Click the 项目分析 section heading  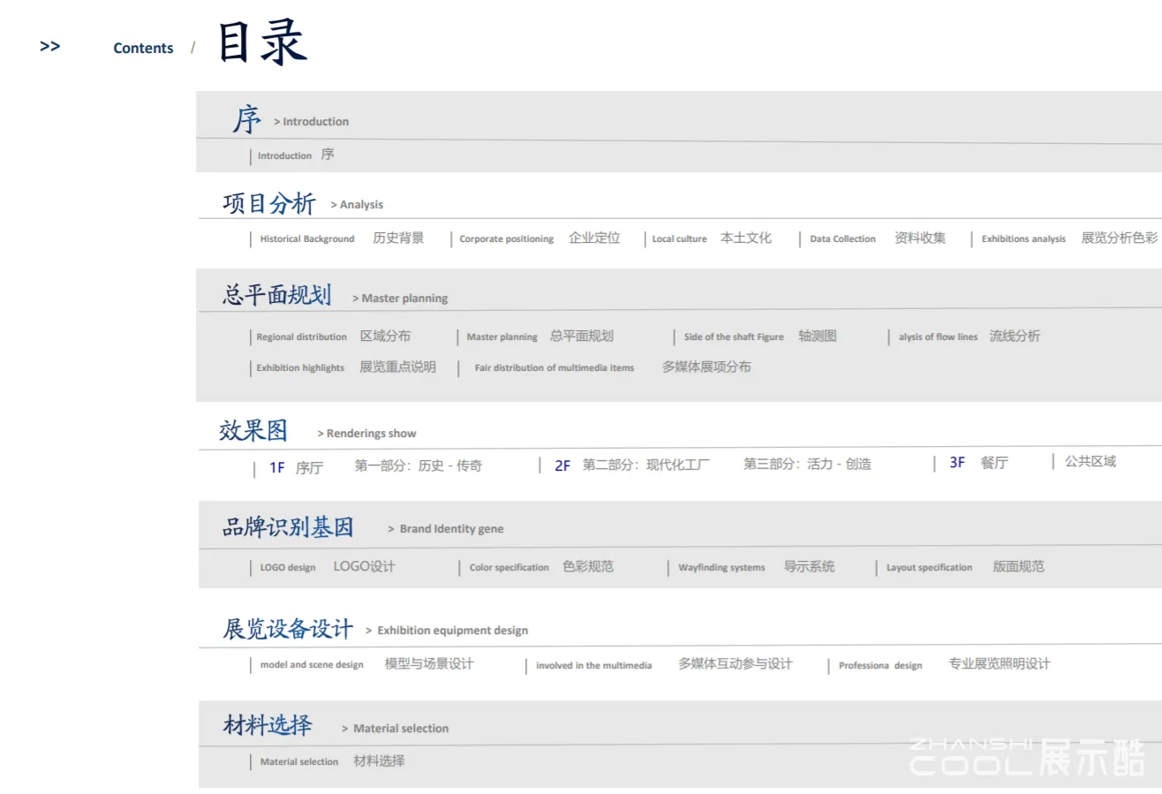pos(269,204)
